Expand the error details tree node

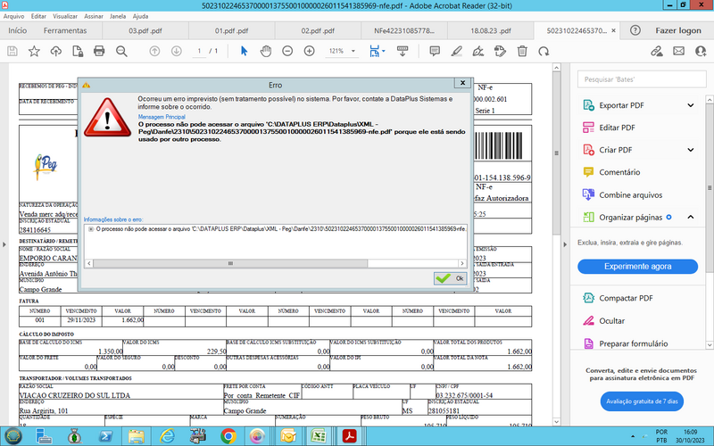91,229
